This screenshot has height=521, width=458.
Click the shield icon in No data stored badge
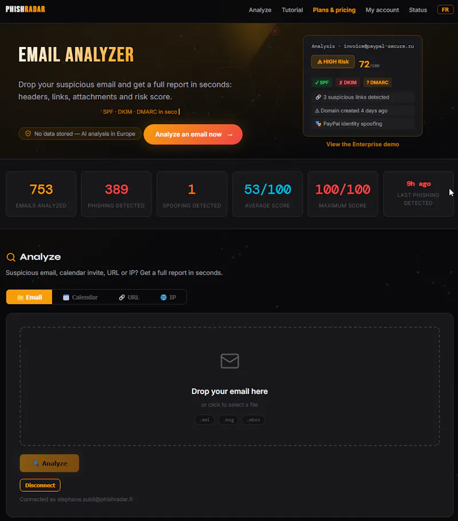(x=28, y=134)
